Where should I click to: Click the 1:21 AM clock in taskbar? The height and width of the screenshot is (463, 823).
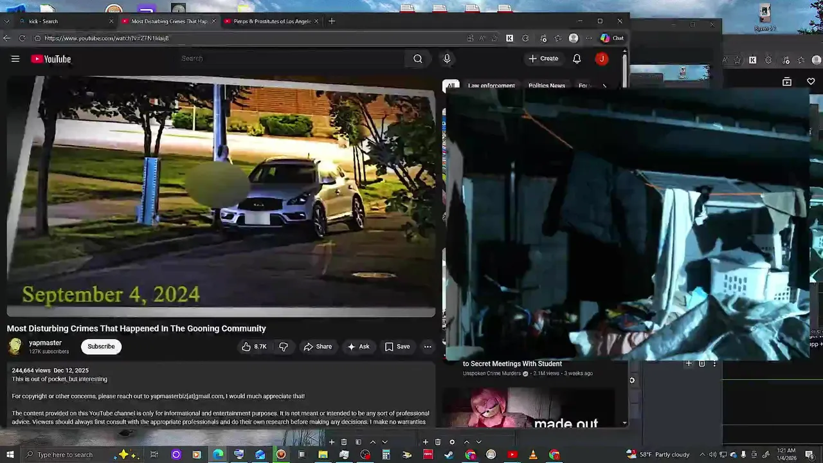[x=787, y=455]
